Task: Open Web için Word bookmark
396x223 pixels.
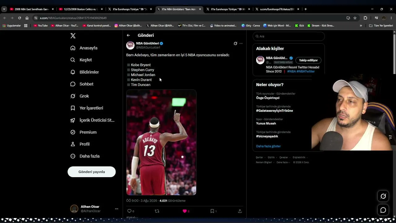Action: (277, 26)
